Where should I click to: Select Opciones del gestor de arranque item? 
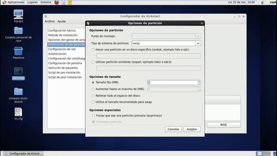pos(66,40)
